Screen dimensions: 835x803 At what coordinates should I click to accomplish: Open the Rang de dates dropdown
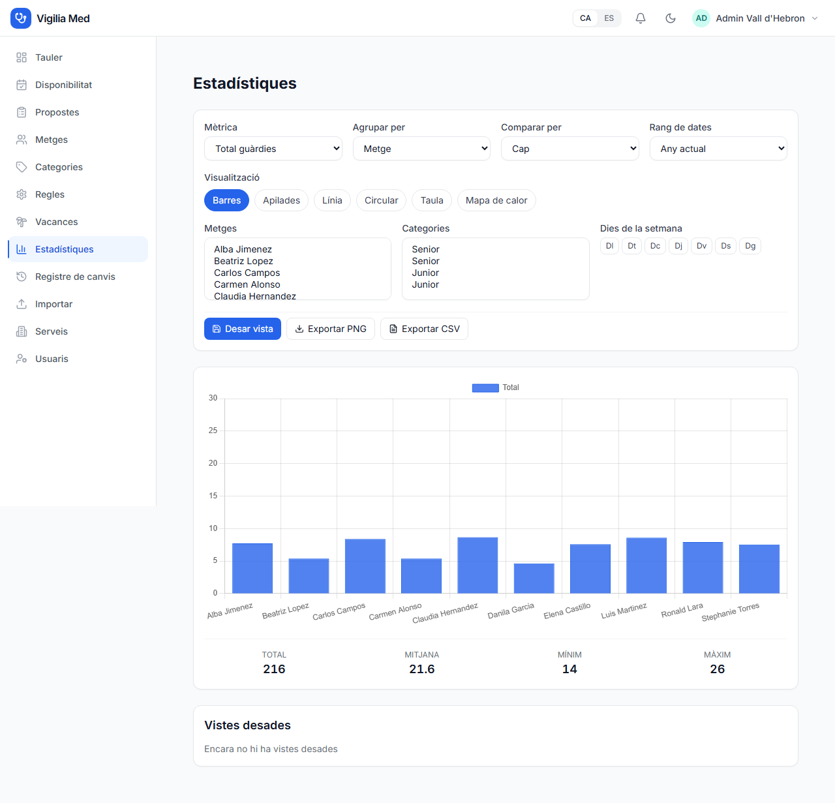tap(718, 149)
